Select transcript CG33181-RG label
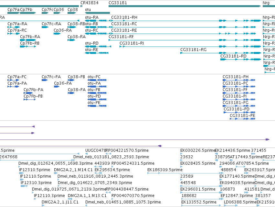Viewport: 275px width, 207px height. (193, 50)
